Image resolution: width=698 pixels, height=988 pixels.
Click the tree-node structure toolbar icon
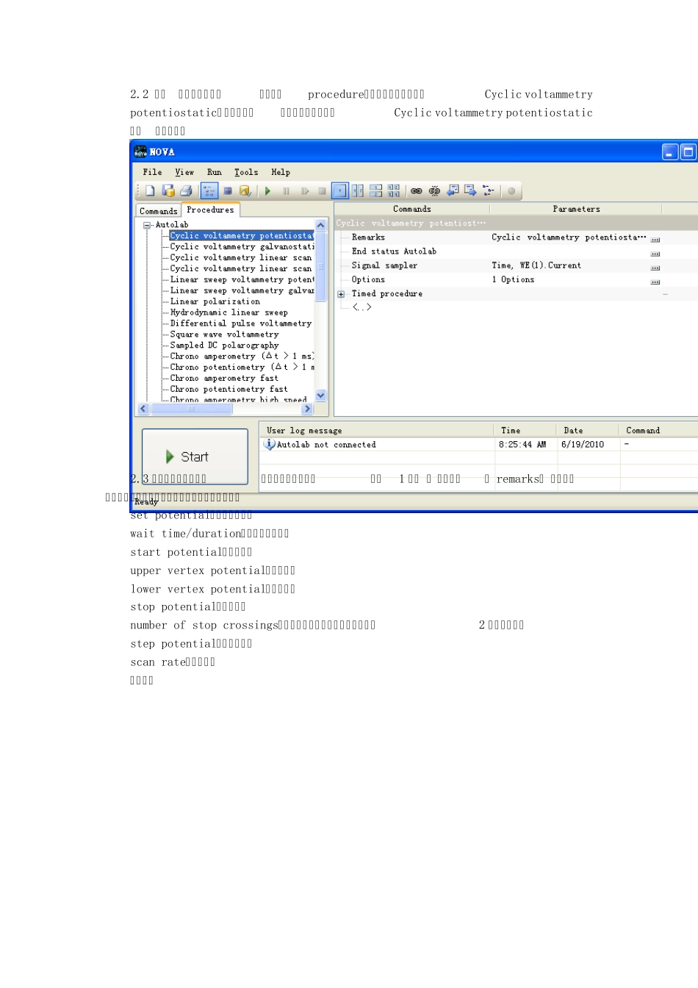(x=489, y=190)
